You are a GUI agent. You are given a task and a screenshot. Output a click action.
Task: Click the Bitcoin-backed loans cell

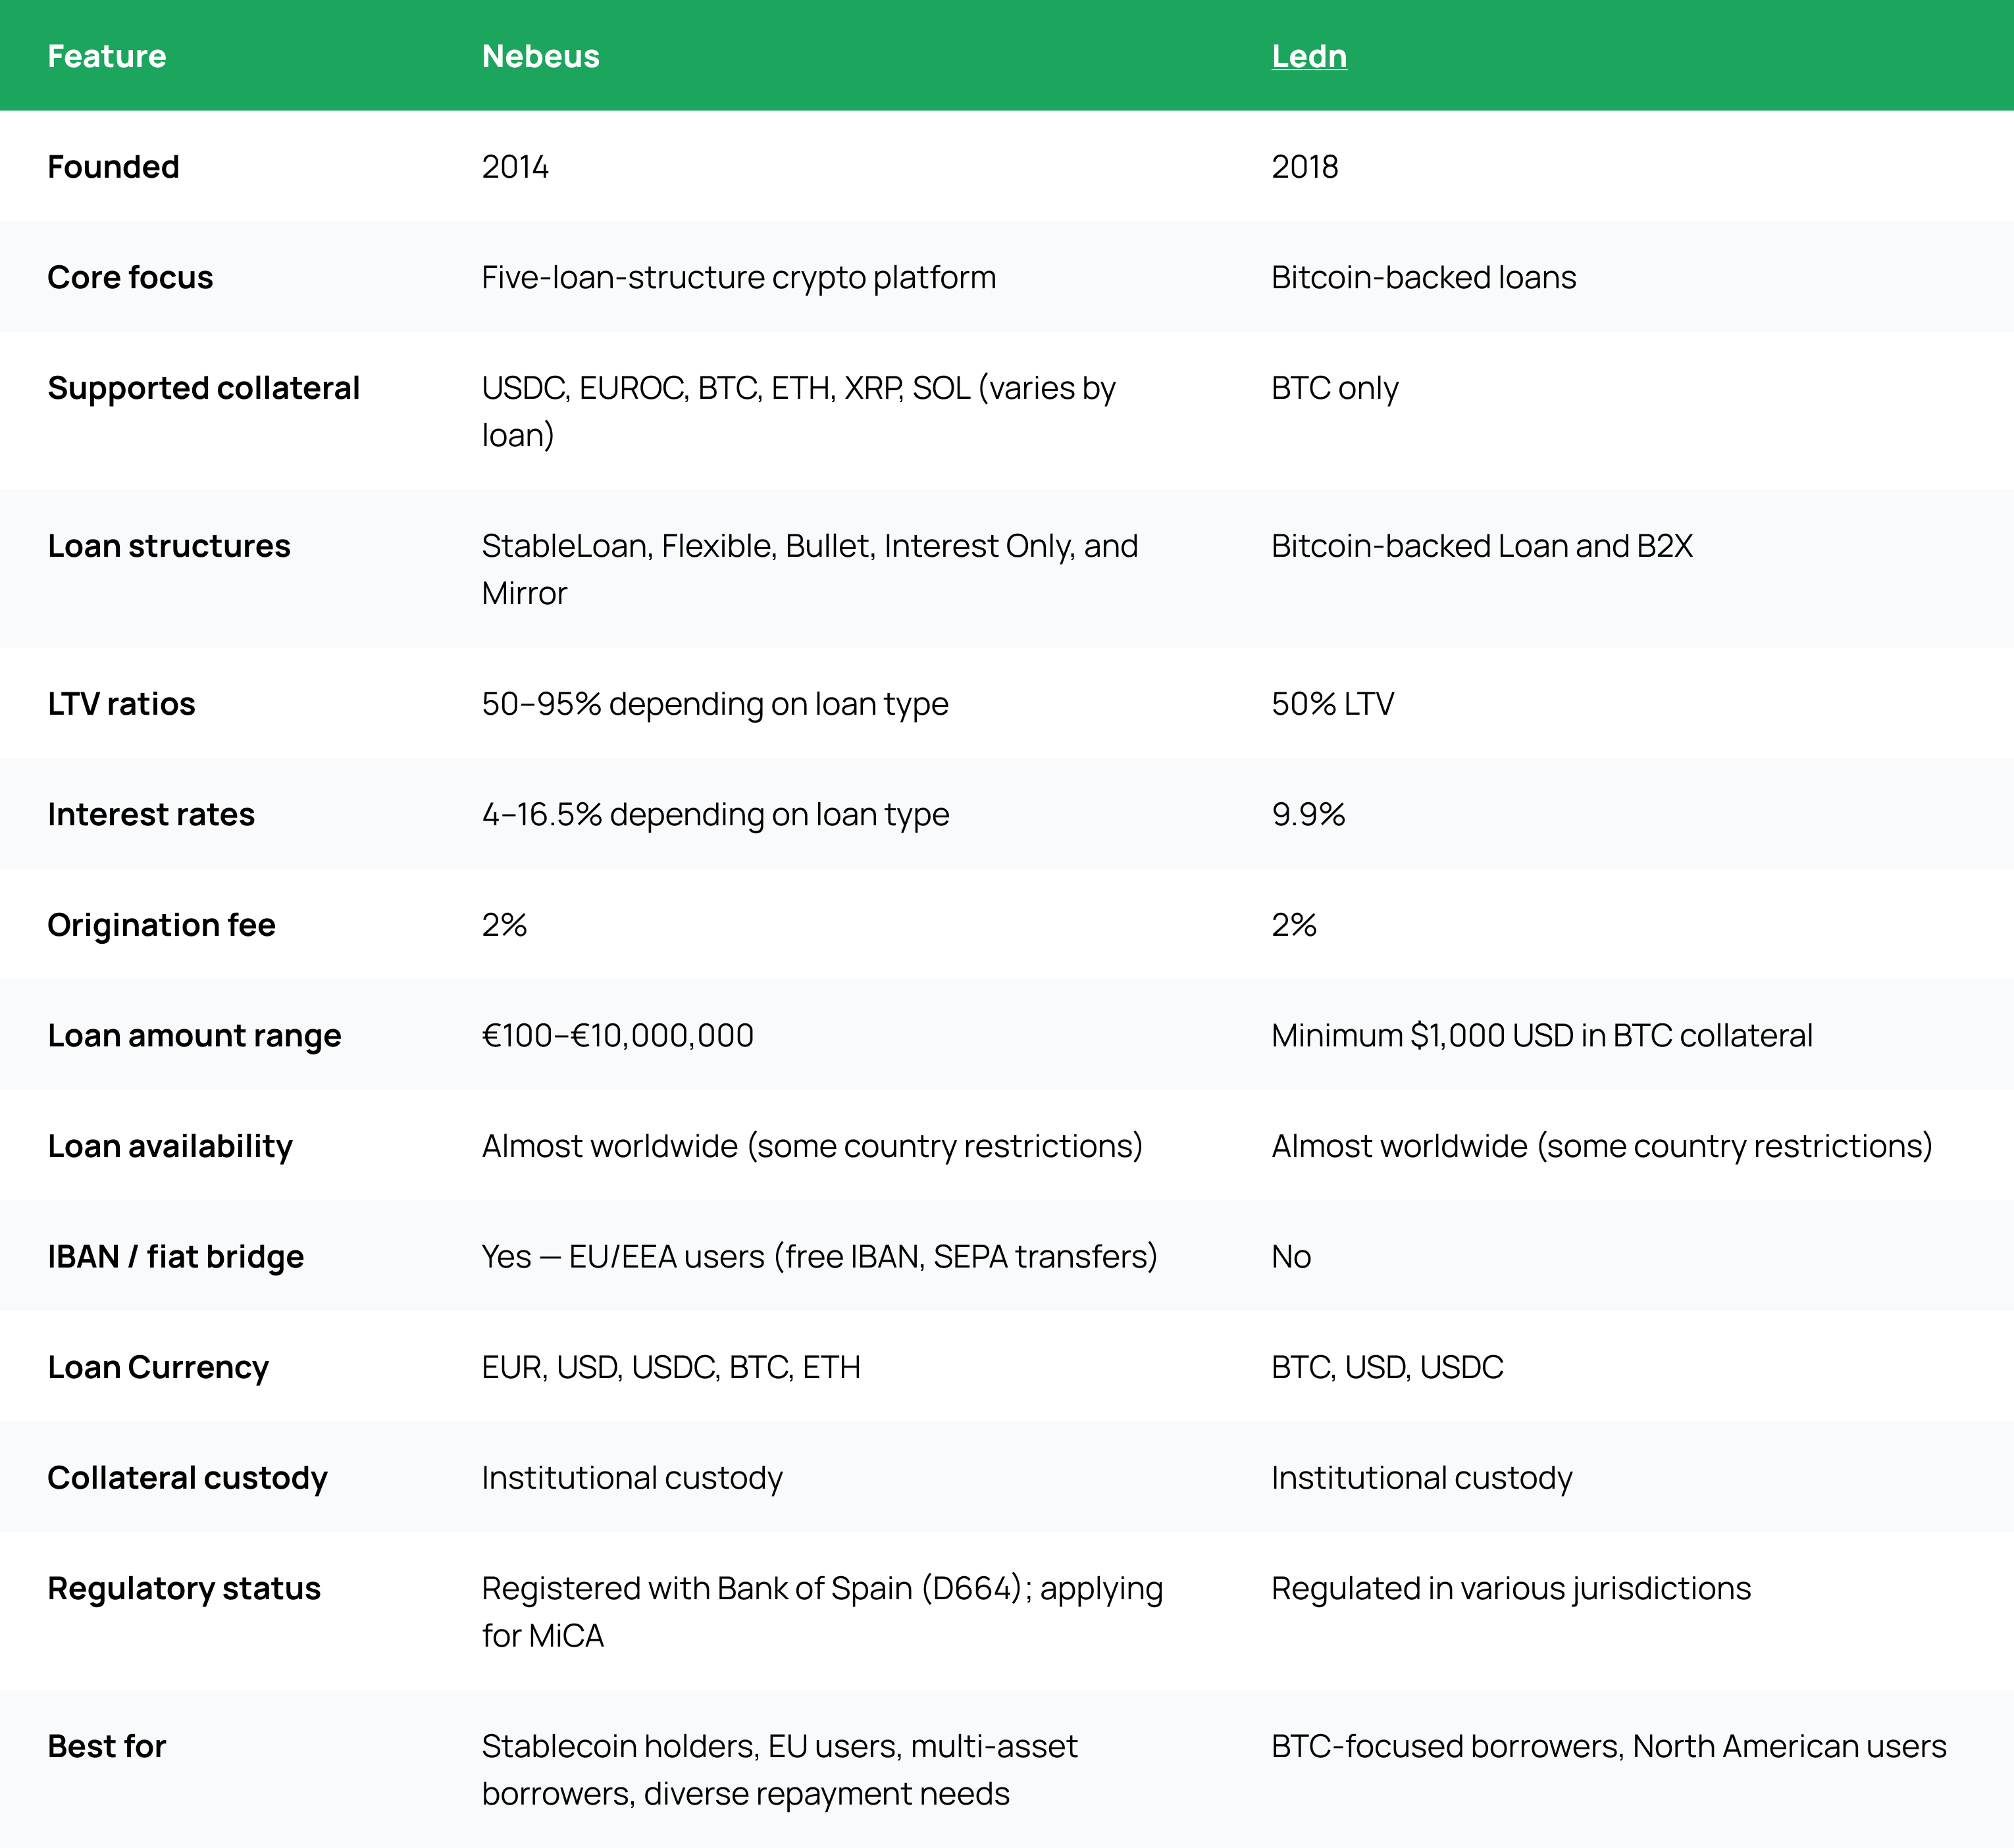[1423, 277]
